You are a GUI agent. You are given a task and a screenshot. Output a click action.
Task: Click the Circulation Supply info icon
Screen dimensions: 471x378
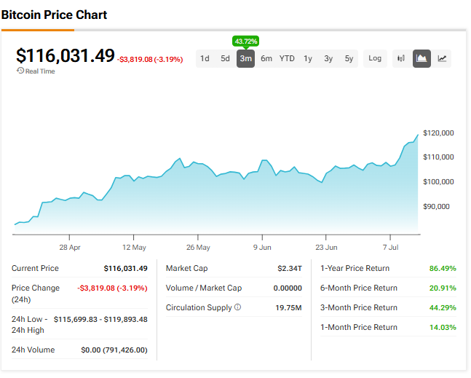(x=237, y=307)
